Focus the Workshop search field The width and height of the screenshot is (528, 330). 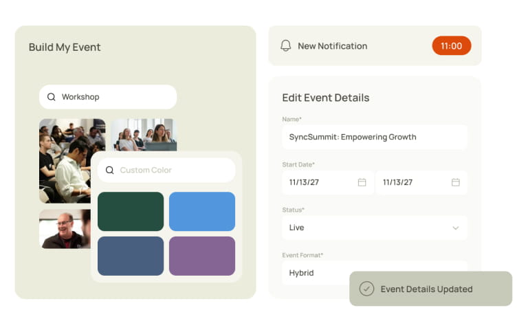[x=108, y=97]
